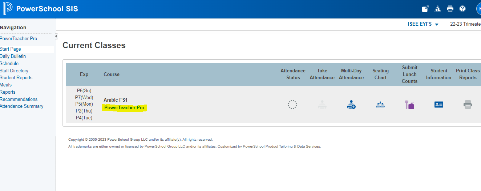Collapse the navigation panel arrow
Viewport: 481px width, 191px height.
pyautogui.click(x=56, y=37)
